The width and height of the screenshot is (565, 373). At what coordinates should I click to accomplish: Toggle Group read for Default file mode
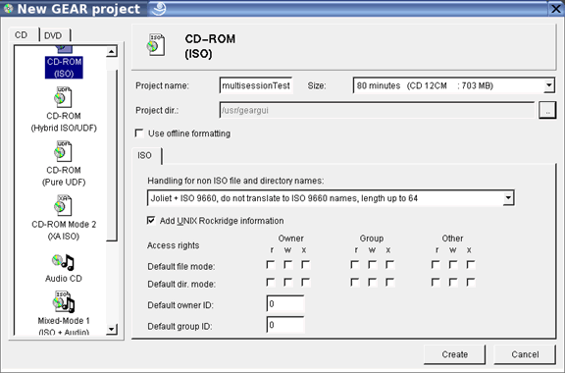[x=355, y=265]
